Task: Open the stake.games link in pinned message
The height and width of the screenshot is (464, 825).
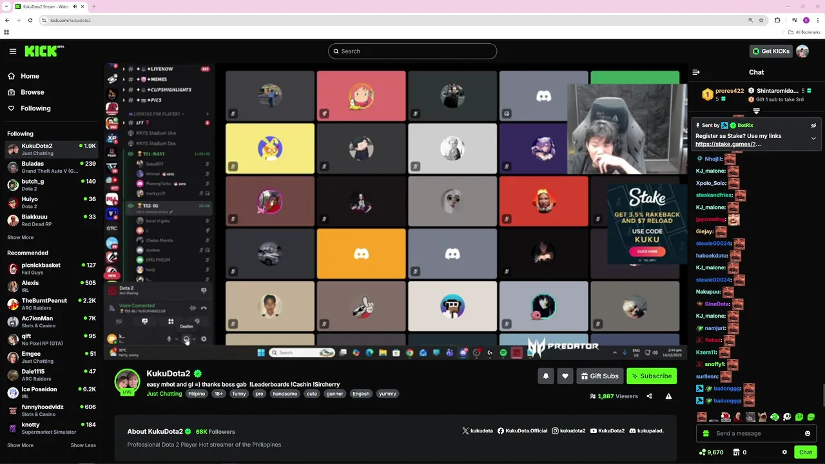Action: tap(728, 144)
